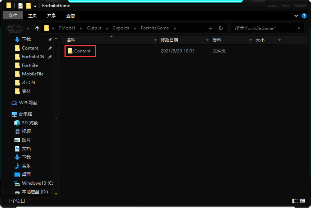
Task: Open FortniteCN folder in sidebar
Action: pos(33,57)
